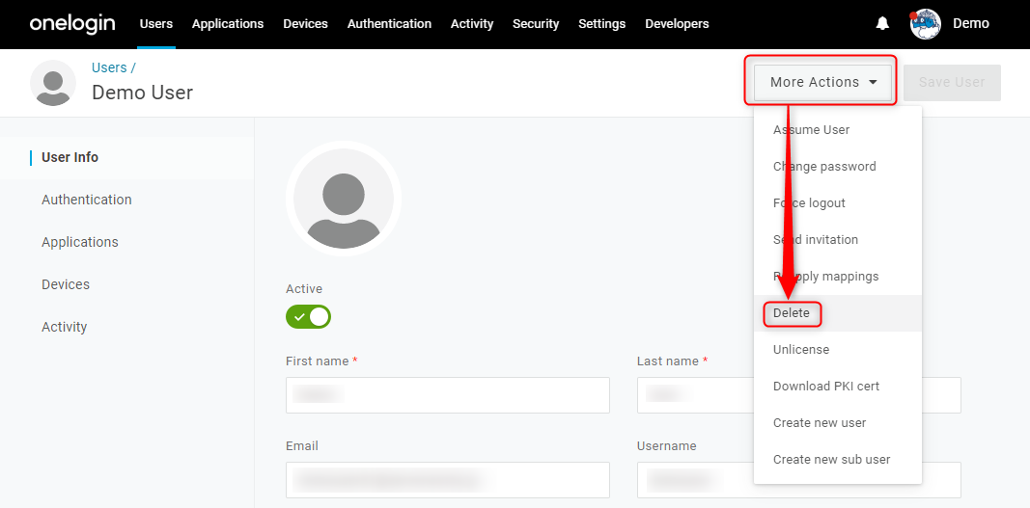Image resolution: width=1030 pixels, height=508 pixels.
Task: Open the Authentication top menu
Action: 390,24
